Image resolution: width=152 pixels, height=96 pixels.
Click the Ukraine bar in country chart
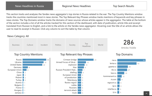33,62
